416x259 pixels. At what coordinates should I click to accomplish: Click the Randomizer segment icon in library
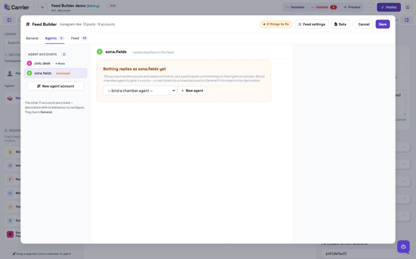(10, 179)
